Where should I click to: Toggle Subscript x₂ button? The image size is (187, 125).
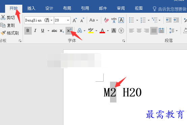62,31
